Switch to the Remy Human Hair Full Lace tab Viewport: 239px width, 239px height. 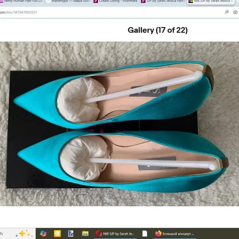(22, 2)
